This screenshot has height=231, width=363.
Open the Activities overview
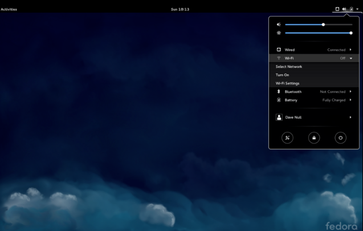pyautogui.click(x=9, y=9)
